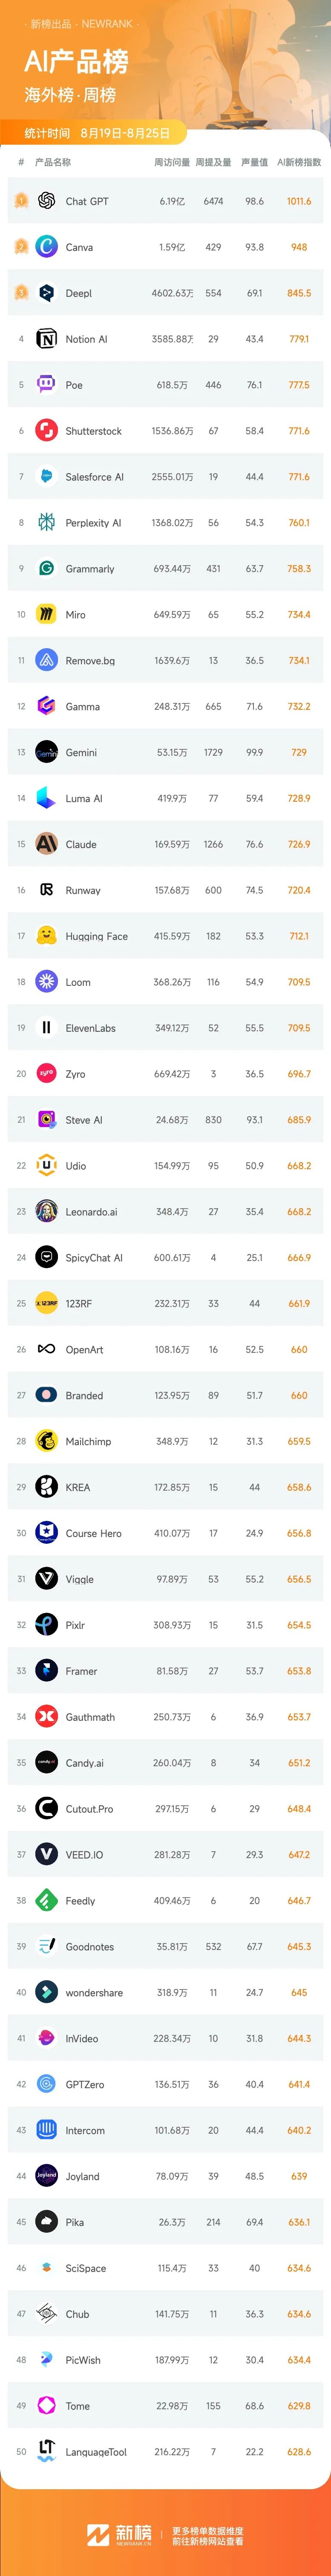Click the 新榜 footer logo
The height and width of the screenshot is (2576, 331).
pyautogui.click(x=118, y=2533)
